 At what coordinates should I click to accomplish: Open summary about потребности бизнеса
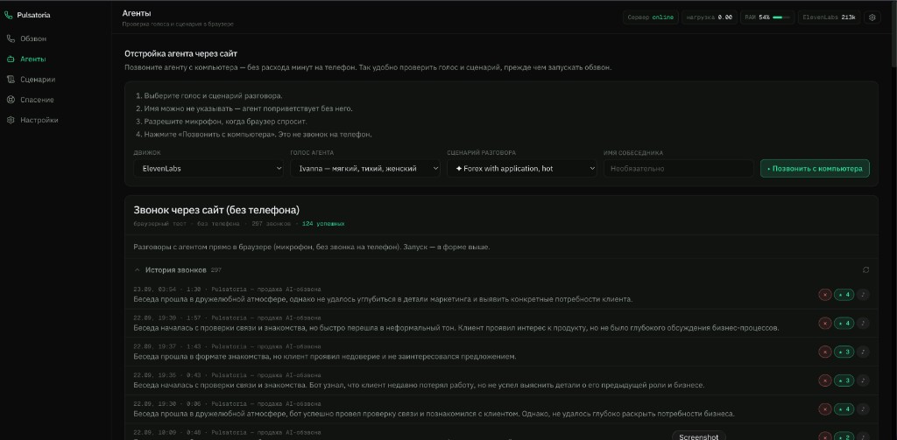[434, 413]
